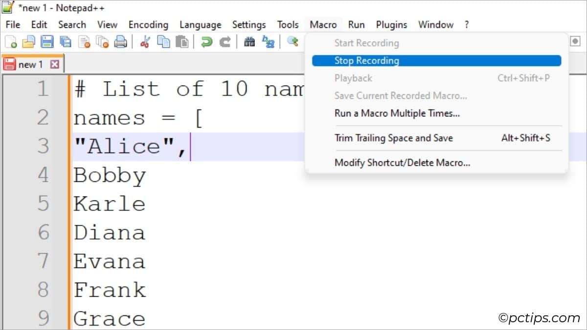
Task: Open the Encoding menu
Action: pyautogui.click(x=148, y=24)
